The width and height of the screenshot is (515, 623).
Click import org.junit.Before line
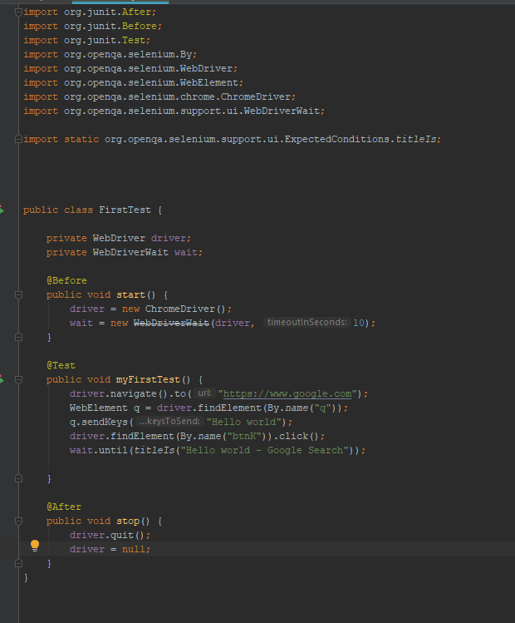(92, 27)
